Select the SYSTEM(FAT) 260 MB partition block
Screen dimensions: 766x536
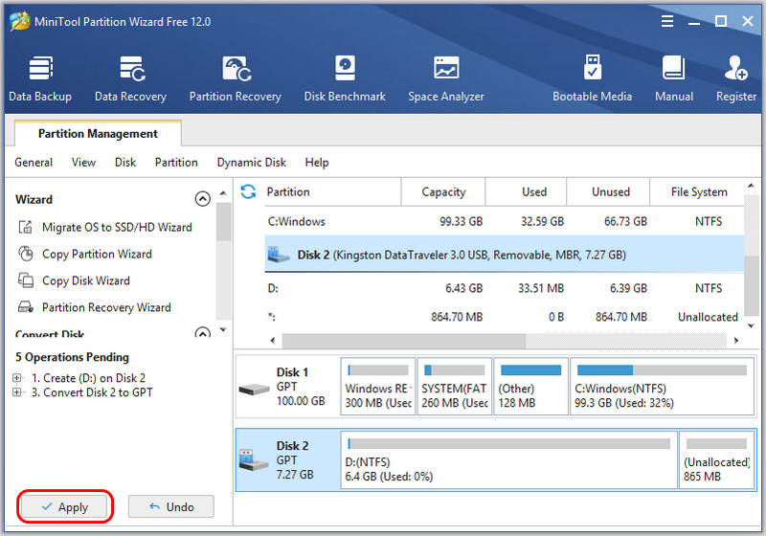pos(454,386)
